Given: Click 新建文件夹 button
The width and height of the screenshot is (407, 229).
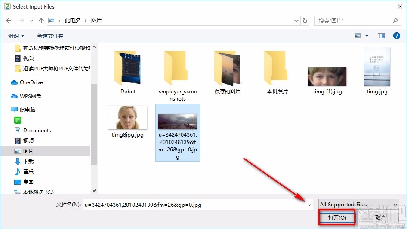Looking at the screenshot, I should coord(50,36).
